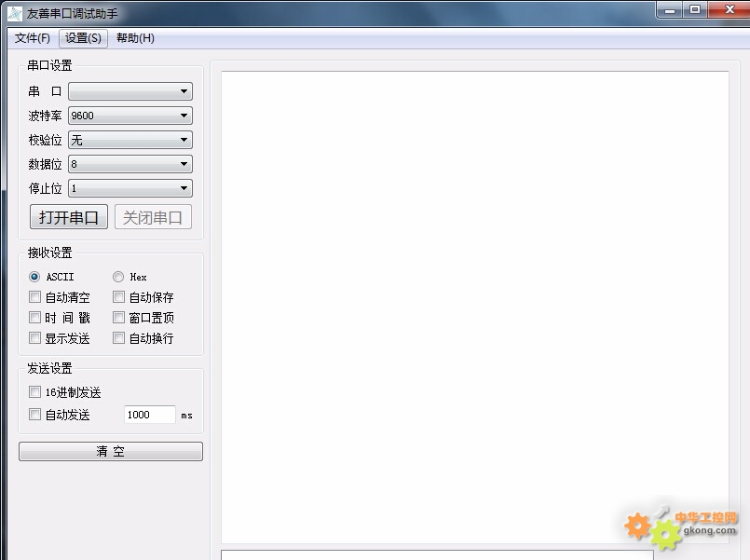Click inside the large receive text area
The image size is (750, 560).
coord(475,307)
